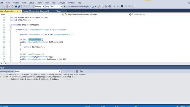190x107 pixels.
Task: Click the Undo arrow icon
Action: click(x=24, y=7)
